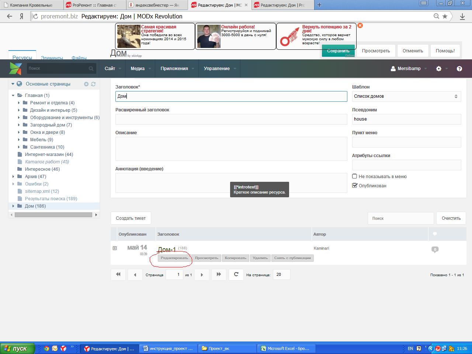Expand the Мебель (9) folder
This screenshot has width=472, height=354.
19,139
